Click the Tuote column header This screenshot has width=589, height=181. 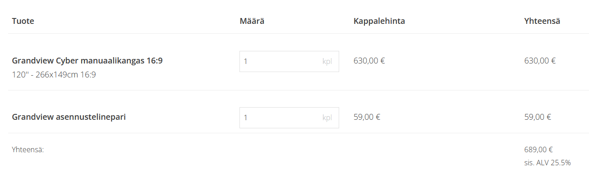click(23, 21)
